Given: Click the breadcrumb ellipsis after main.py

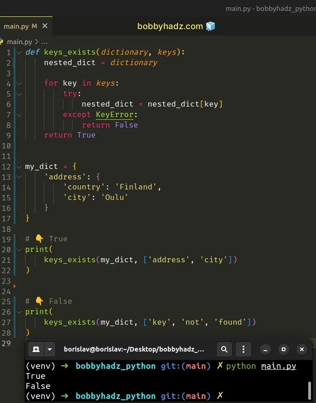Looking at the screenshot, I should pos(44,42).
